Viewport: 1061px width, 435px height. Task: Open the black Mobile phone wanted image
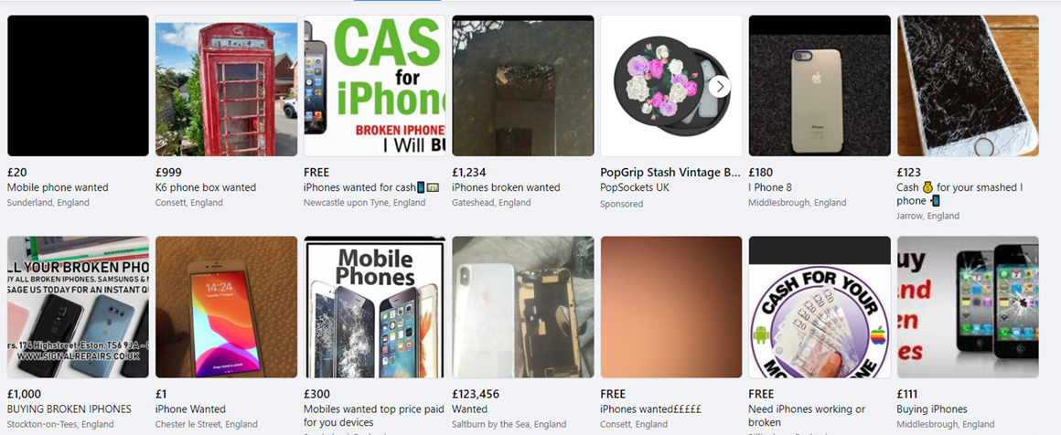pos(78,86)
